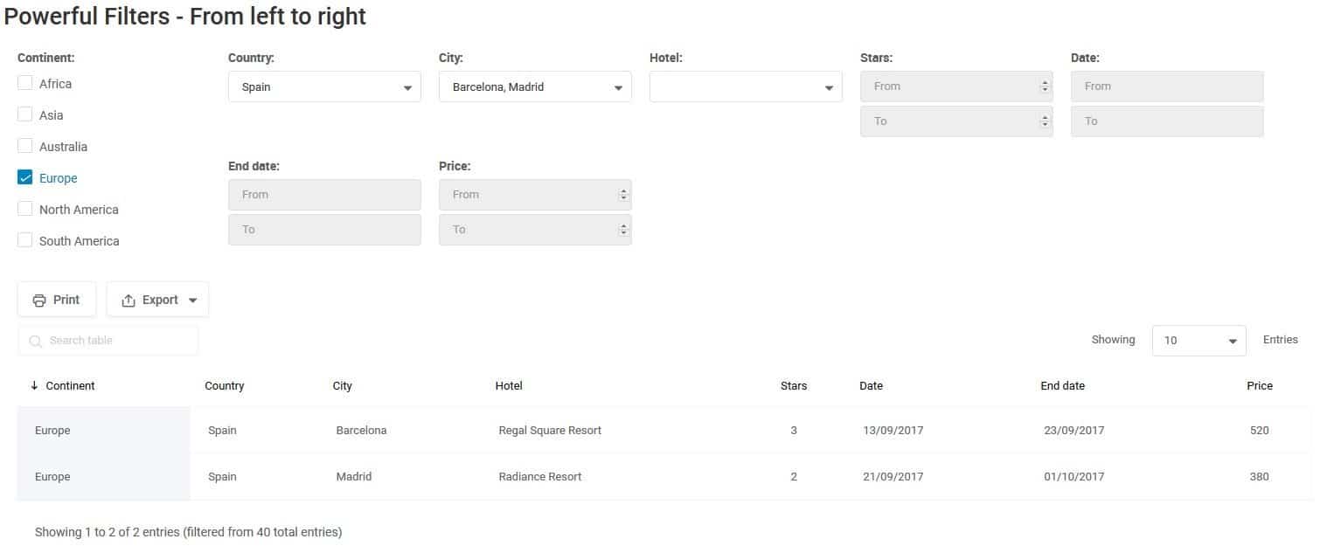Click the printer icon on Print button
This screenshot has height=546, width=1320.
pyautogui.click(x=39, y=301)
